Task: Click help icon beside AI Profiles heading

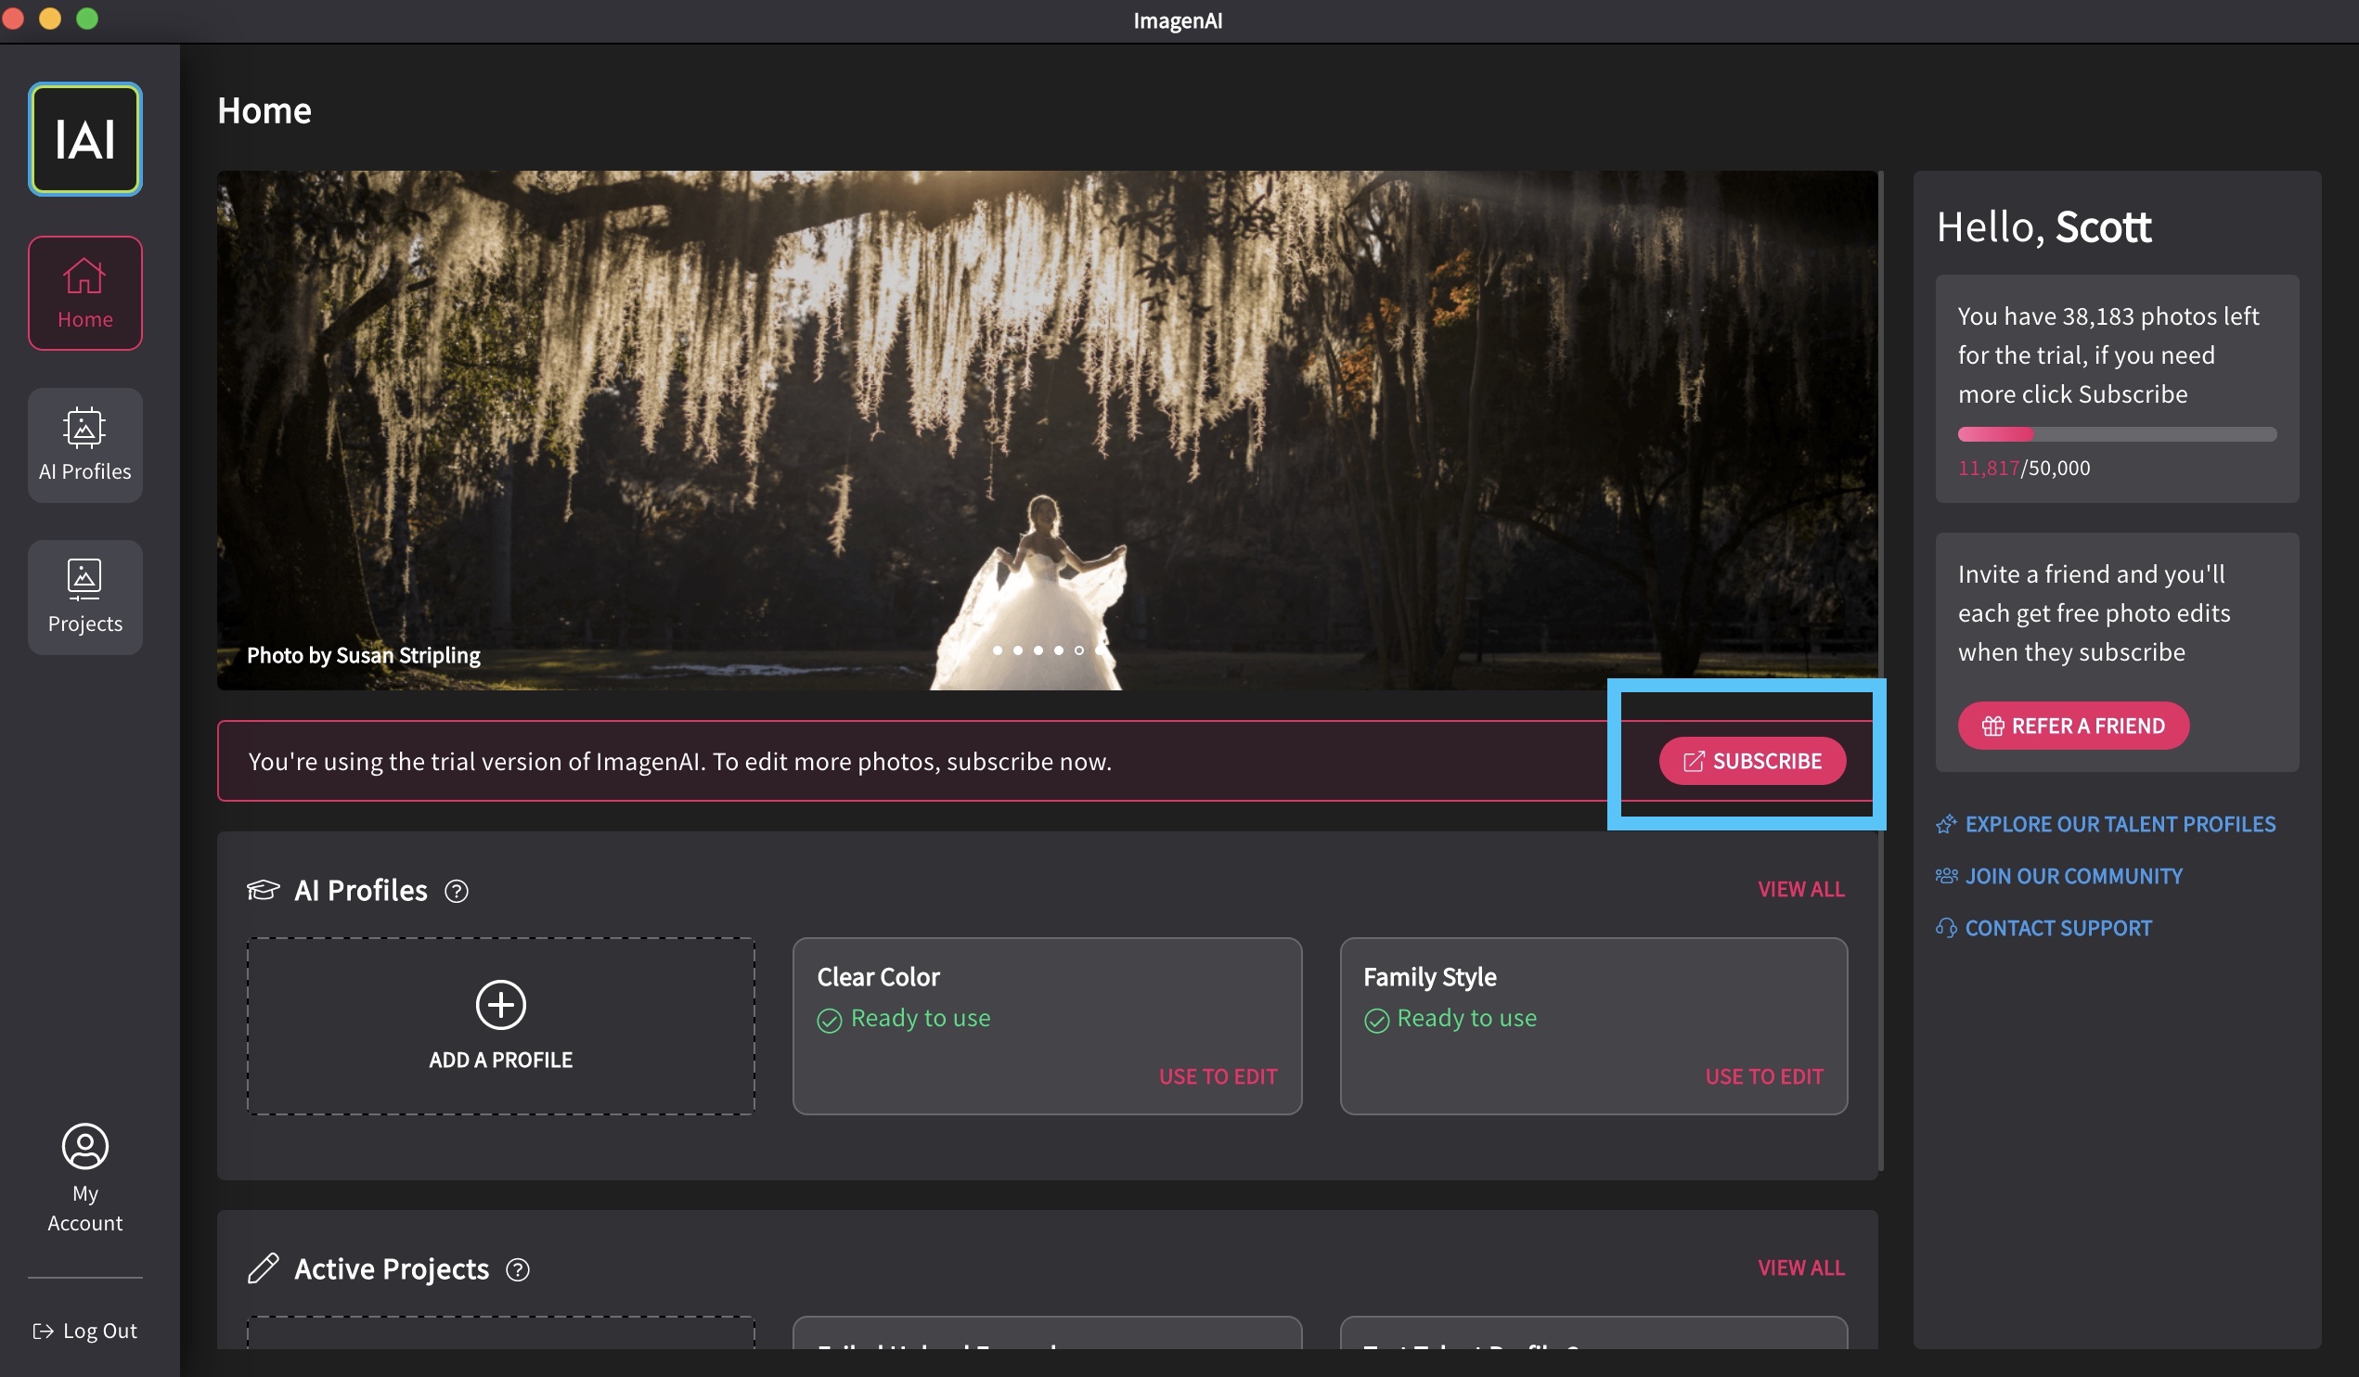Action: (456, 891)
